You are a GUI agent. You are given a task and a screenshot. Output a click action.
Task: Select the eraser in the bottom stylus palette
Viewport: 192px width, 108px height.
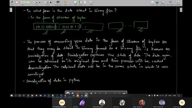click(x=73, y=93)
